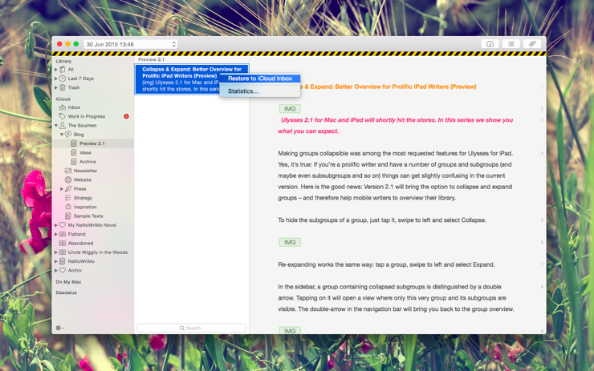Click the sheet list Search field

click(191, 328)
